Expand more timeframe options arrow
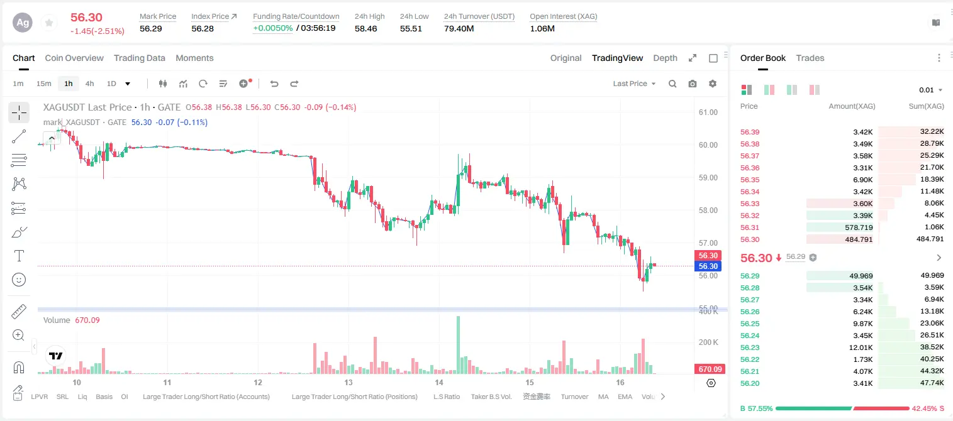The height and width of the screenshot is (421, 953). click(x=128, y=84)
